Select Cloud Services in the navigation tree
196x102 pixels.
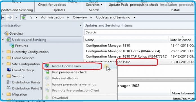pos(23,58)
